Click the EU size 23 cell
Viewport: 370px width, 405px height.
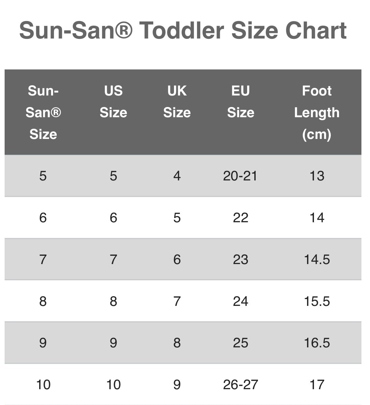point(241,259)
